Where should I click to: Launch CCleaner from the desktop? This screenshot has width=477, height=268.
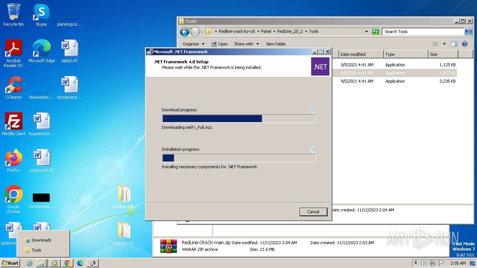tap(13, 88)
